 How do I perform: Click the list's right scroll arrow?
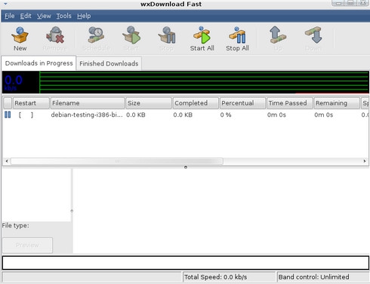[x=365, y=161]
